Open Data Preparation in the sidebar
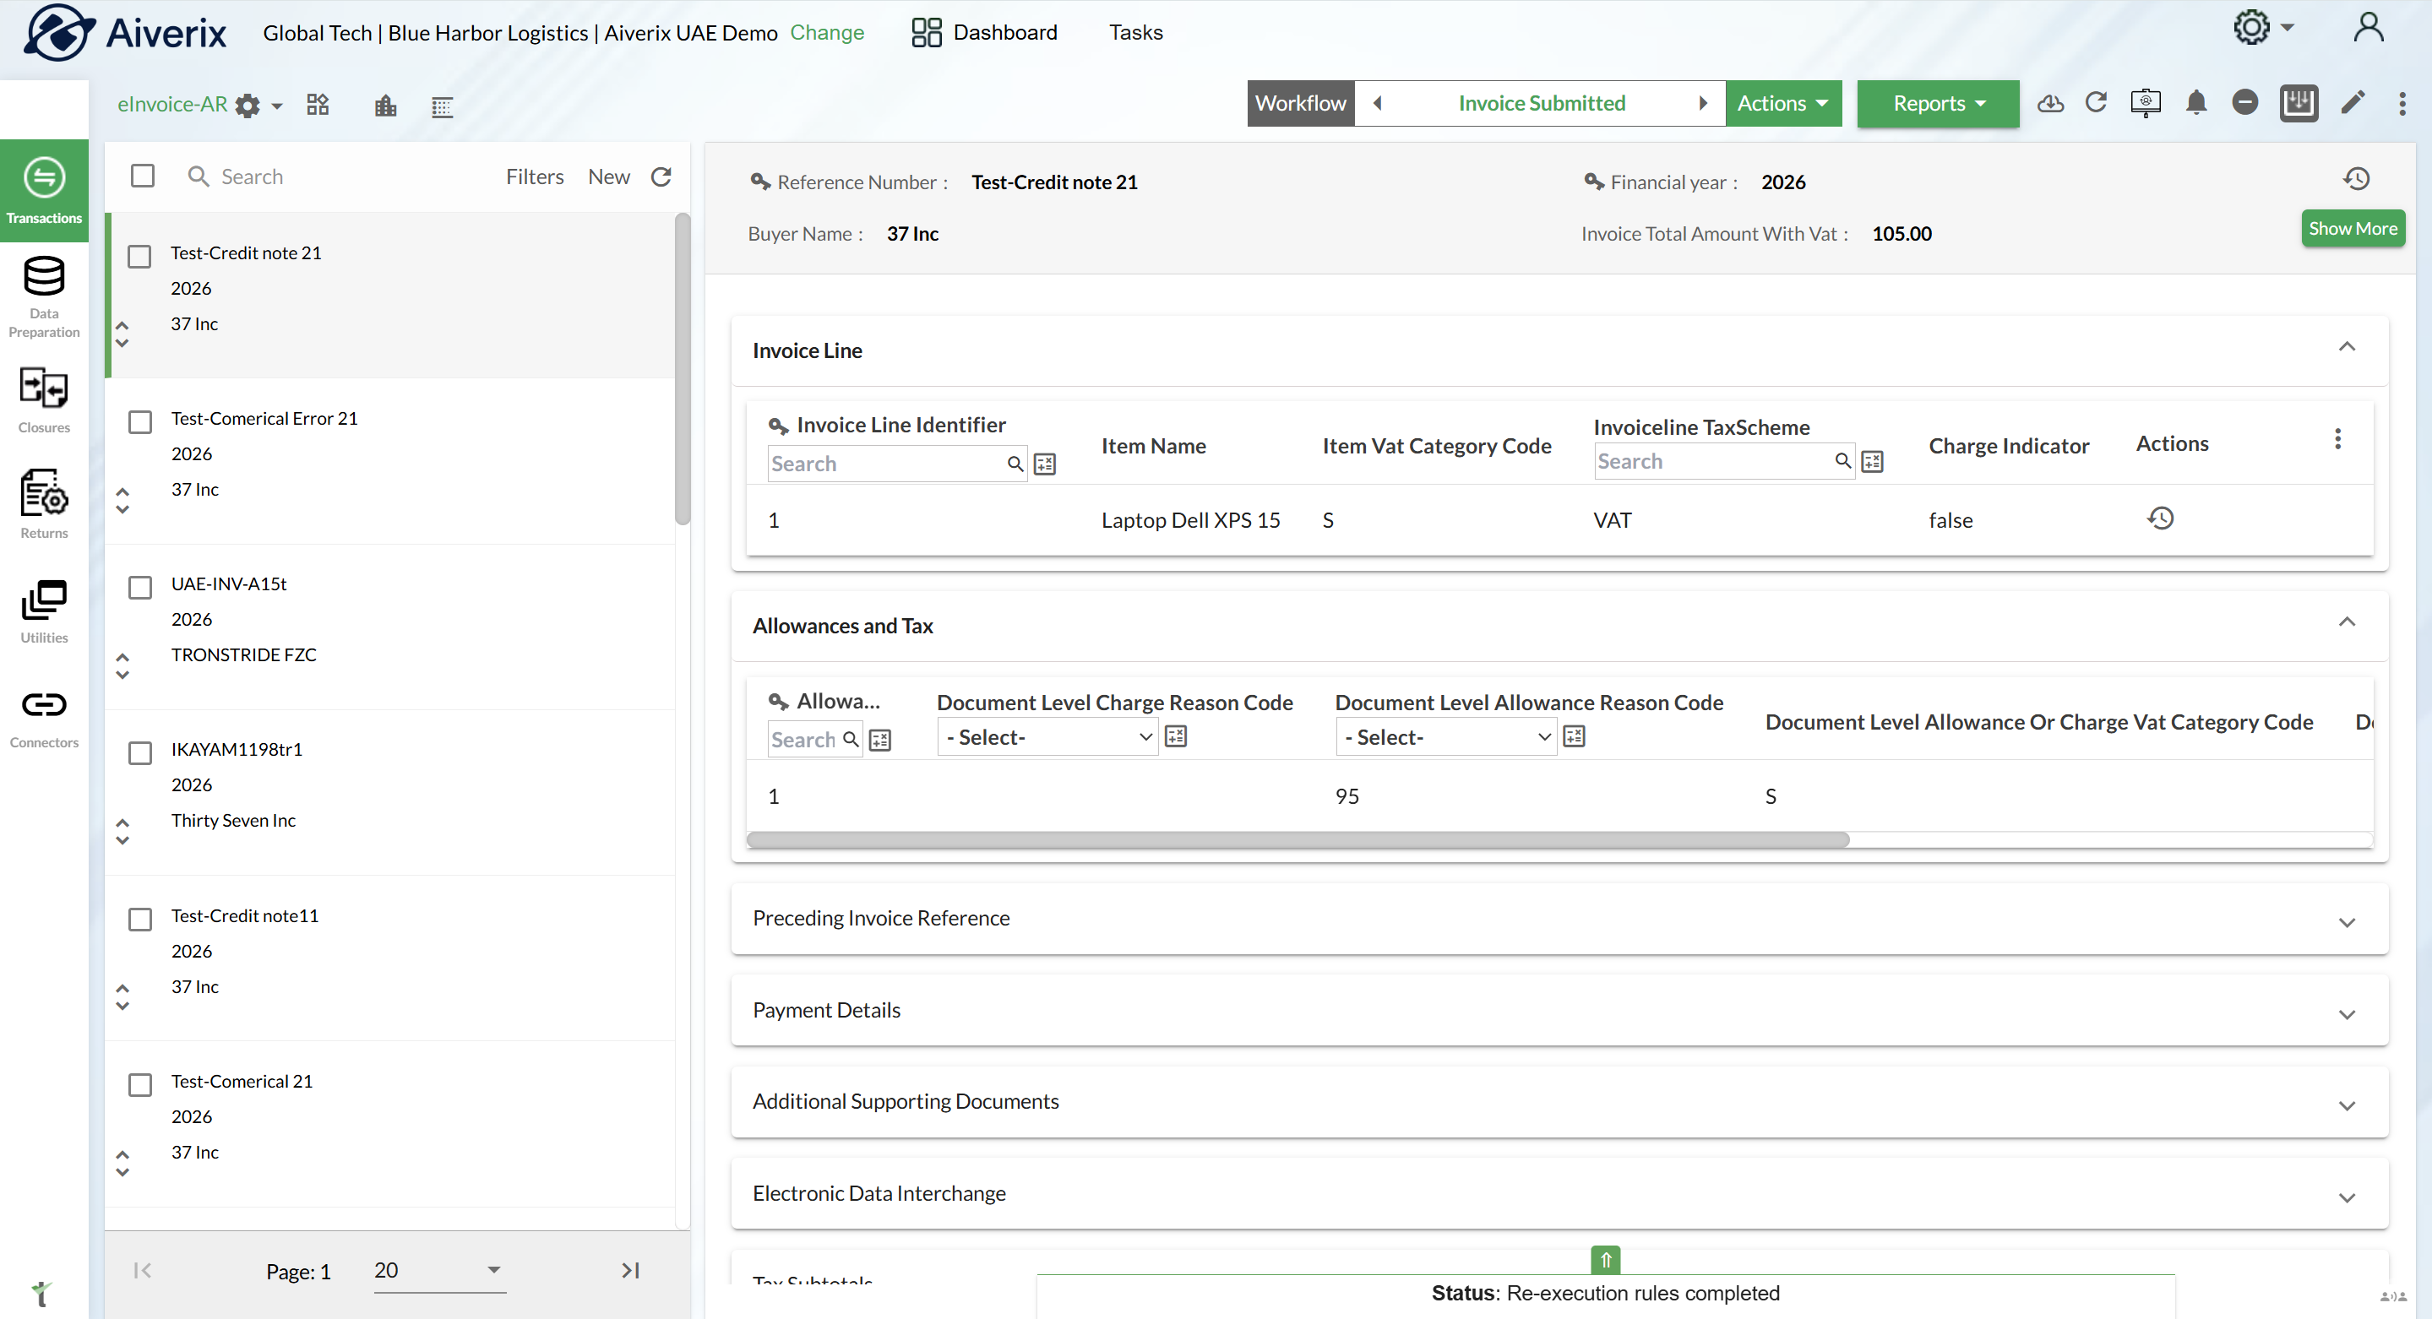This screenshot has height=1319, width=2432. 43,296
